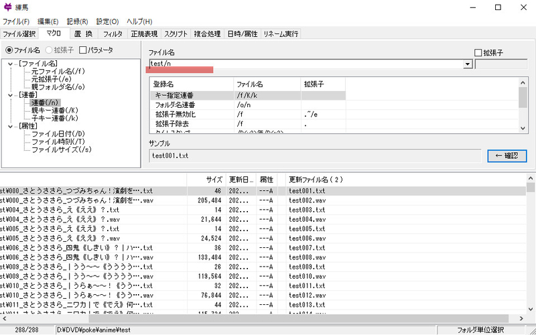Click the サンプル field showing test001.txt
This screenshot has height=335, width=536.
click(315, 156)
